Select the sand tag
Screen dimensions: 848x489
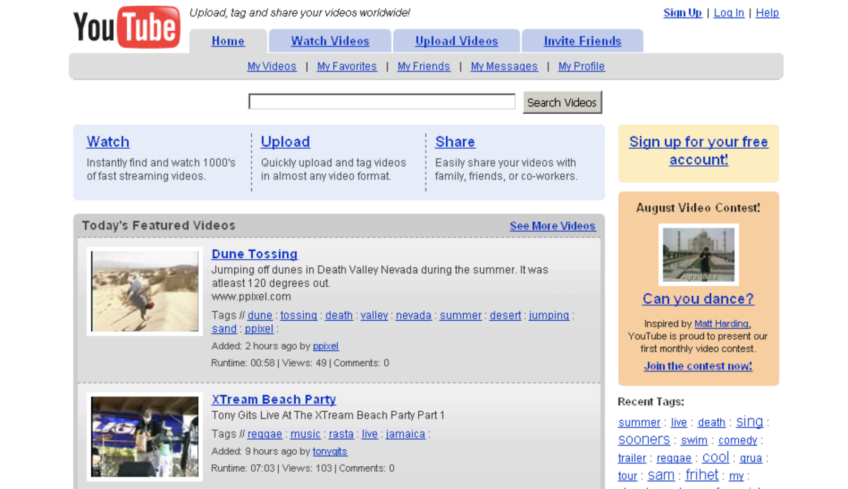pos(224,329)
